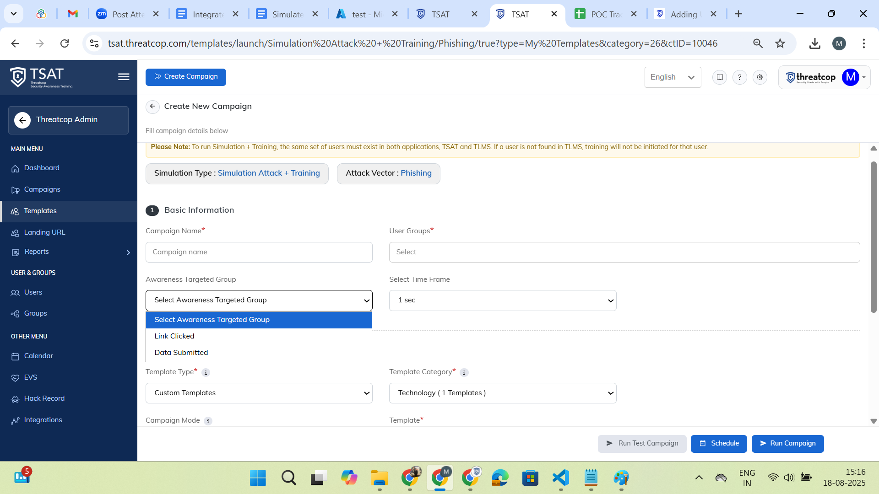Open the new tab plus button
Viewport: 879px width, 494px height.
click(x=738, y=14)
